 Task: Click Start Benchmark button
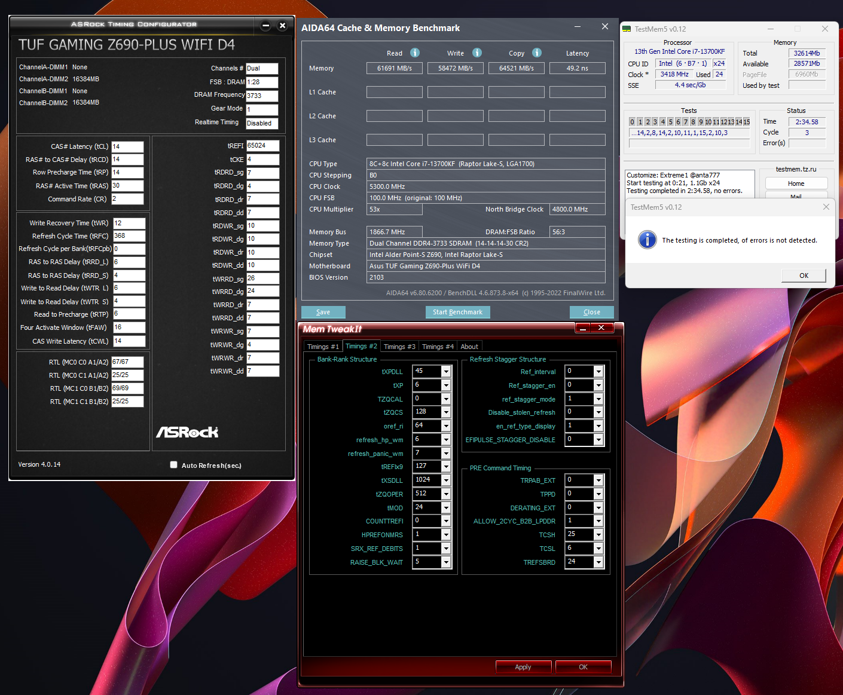click(457, 312)
